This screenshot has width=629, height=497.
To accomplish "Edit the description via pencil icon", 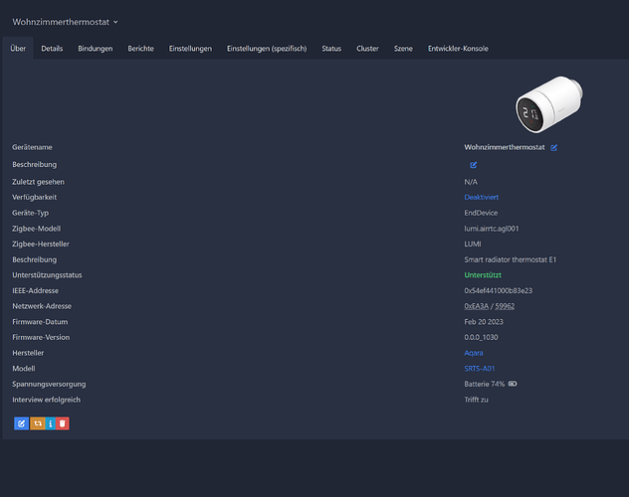I will (473, 164).
